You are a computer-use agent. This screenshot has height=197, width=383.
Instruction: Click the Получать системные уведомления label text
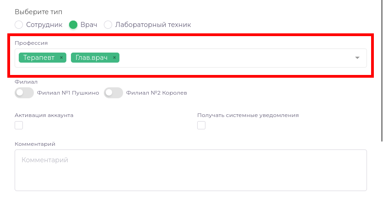[248, 115]
